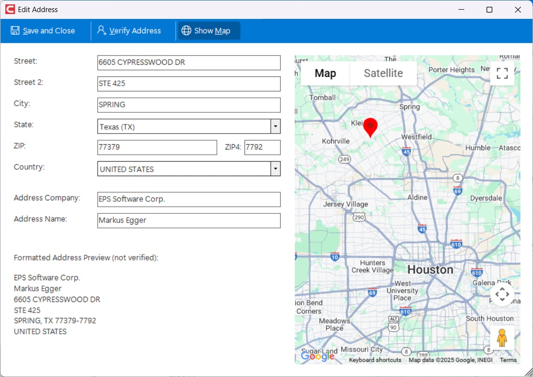
Task: Click the Verify Address label
Action: [x=135, y=30]
